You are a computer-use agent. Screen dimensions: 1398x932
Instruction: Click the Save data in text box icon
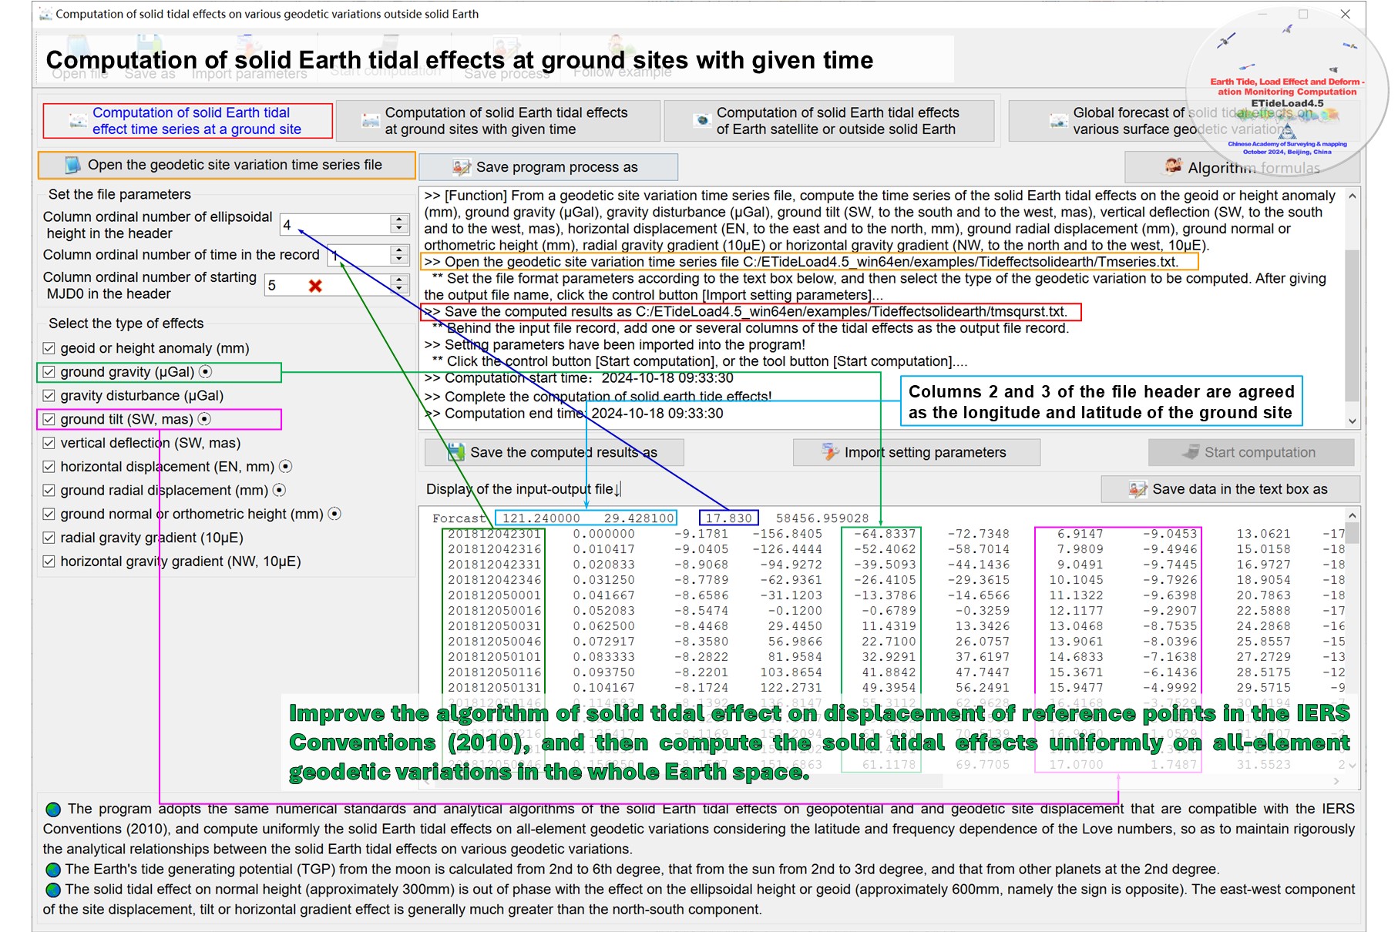coord(1138,489)
